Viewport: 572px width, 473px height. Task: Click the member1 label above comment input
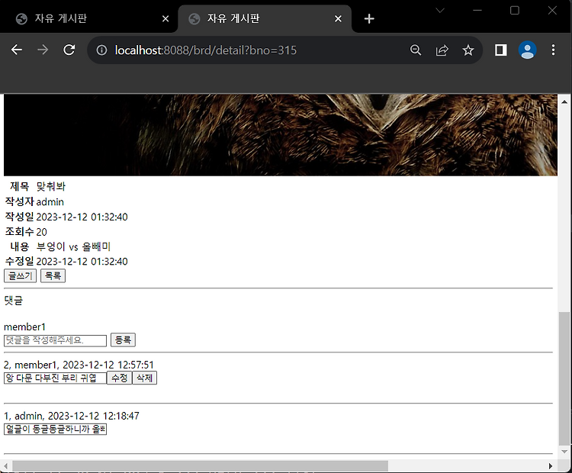(x=24, y=327)
